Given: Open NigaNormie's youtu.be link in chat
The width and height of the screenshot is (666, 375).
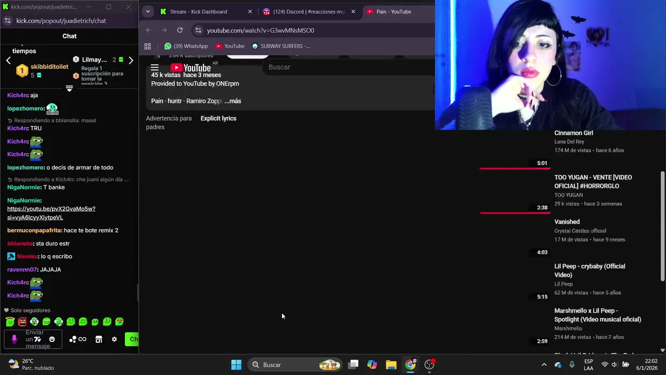Looking at the screenshot, I should [x=51, y=213].
